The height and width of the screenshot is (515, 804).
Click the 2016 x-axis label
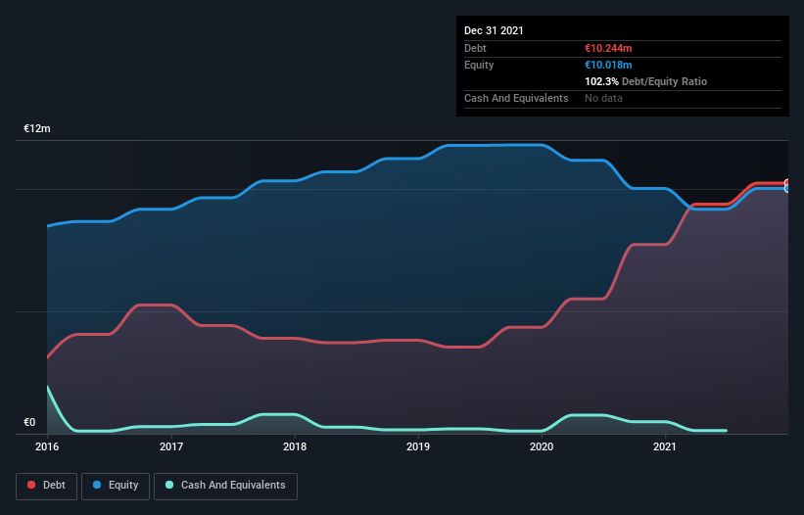(47, 446)
